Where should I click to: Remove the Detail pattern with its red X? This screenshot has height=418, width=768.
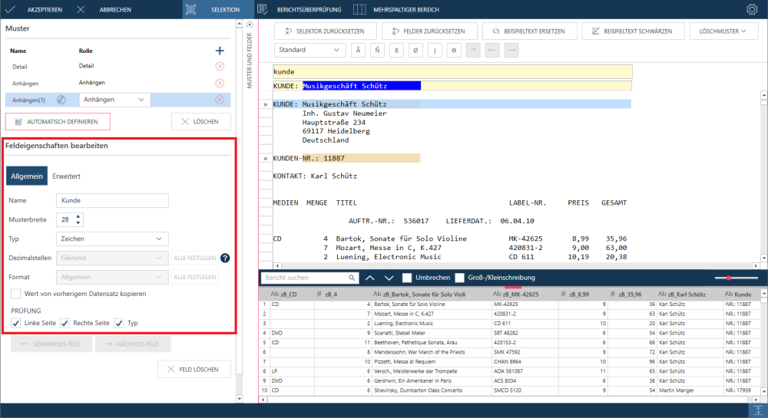pos(220,67)
